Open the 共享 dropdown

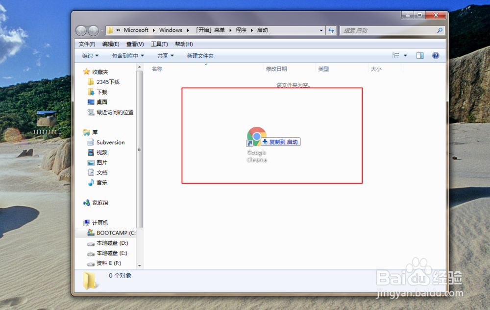click(x=165, y=56)
